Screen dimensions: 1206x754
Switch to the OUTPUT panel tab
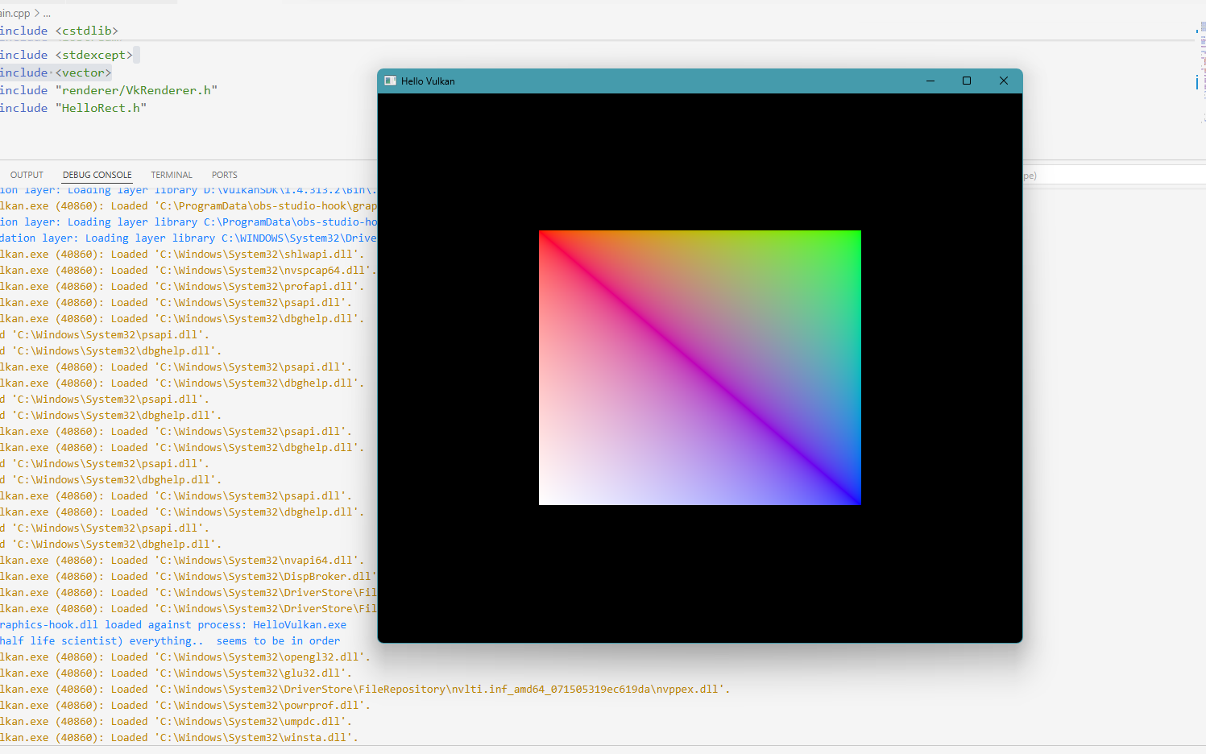tap(27, 175)
